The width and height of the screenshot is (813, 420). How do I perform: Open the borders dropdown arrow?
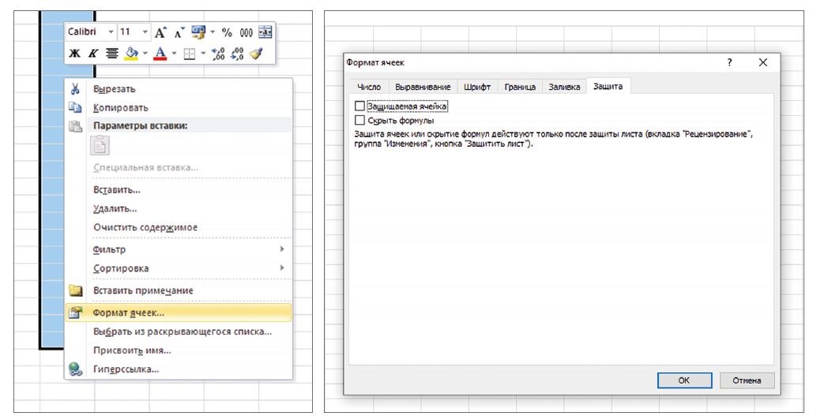pos(203,54)
